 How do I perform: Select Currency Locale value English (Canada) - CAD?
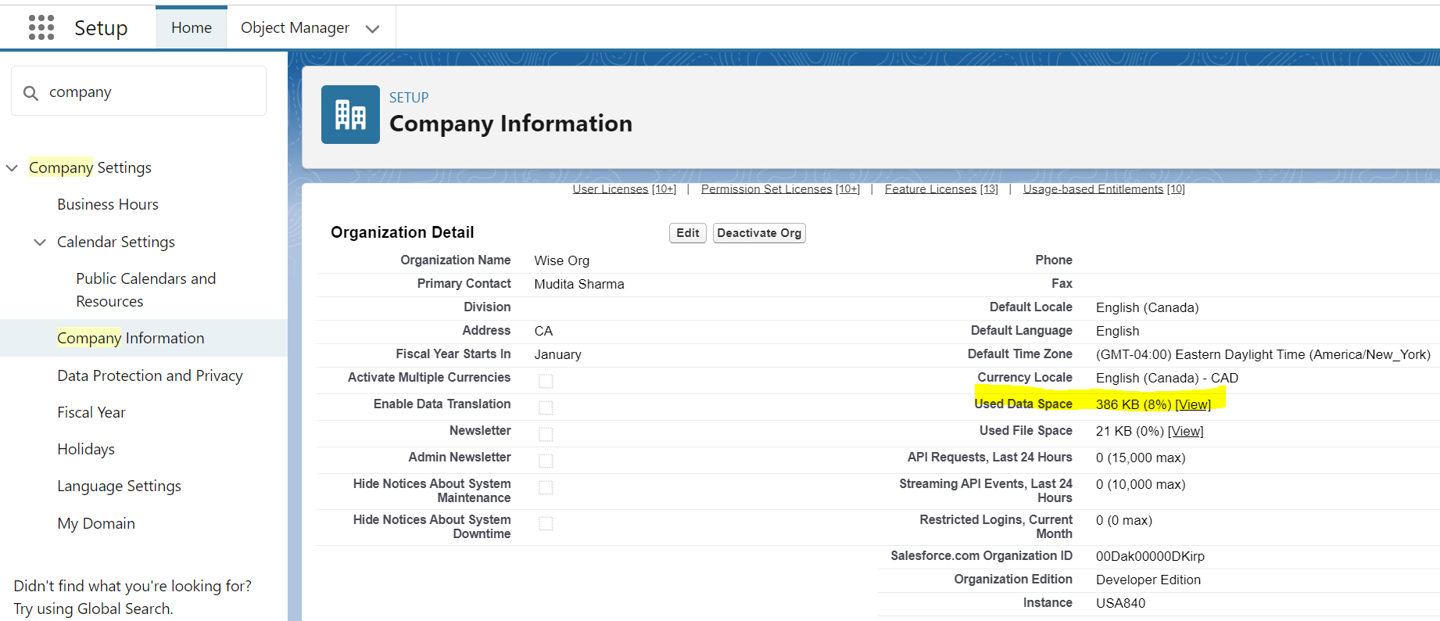click(1167, 378)
